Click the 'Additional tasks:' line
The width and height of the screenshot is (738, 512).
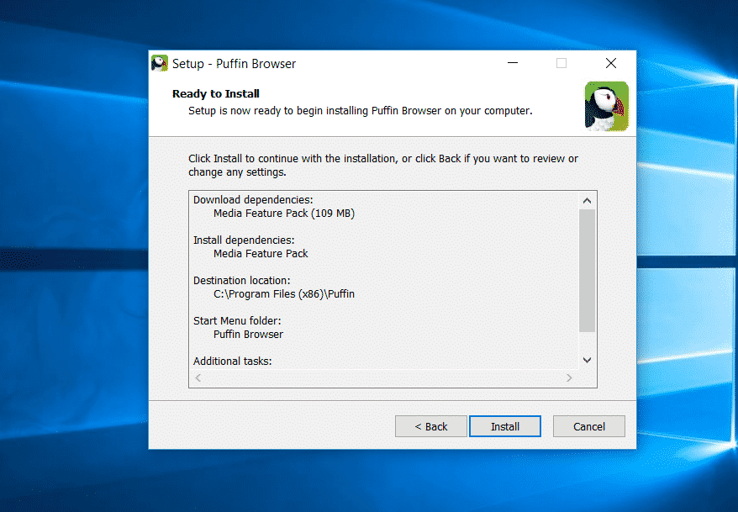(233, 362)
